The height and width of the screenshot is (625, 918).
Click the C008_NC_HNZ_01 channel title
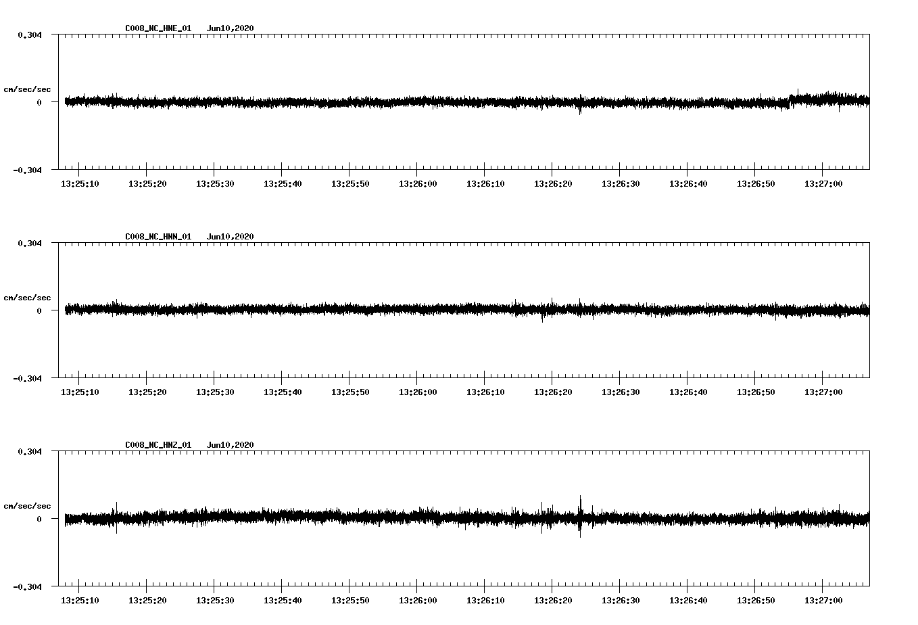(158, 445)
